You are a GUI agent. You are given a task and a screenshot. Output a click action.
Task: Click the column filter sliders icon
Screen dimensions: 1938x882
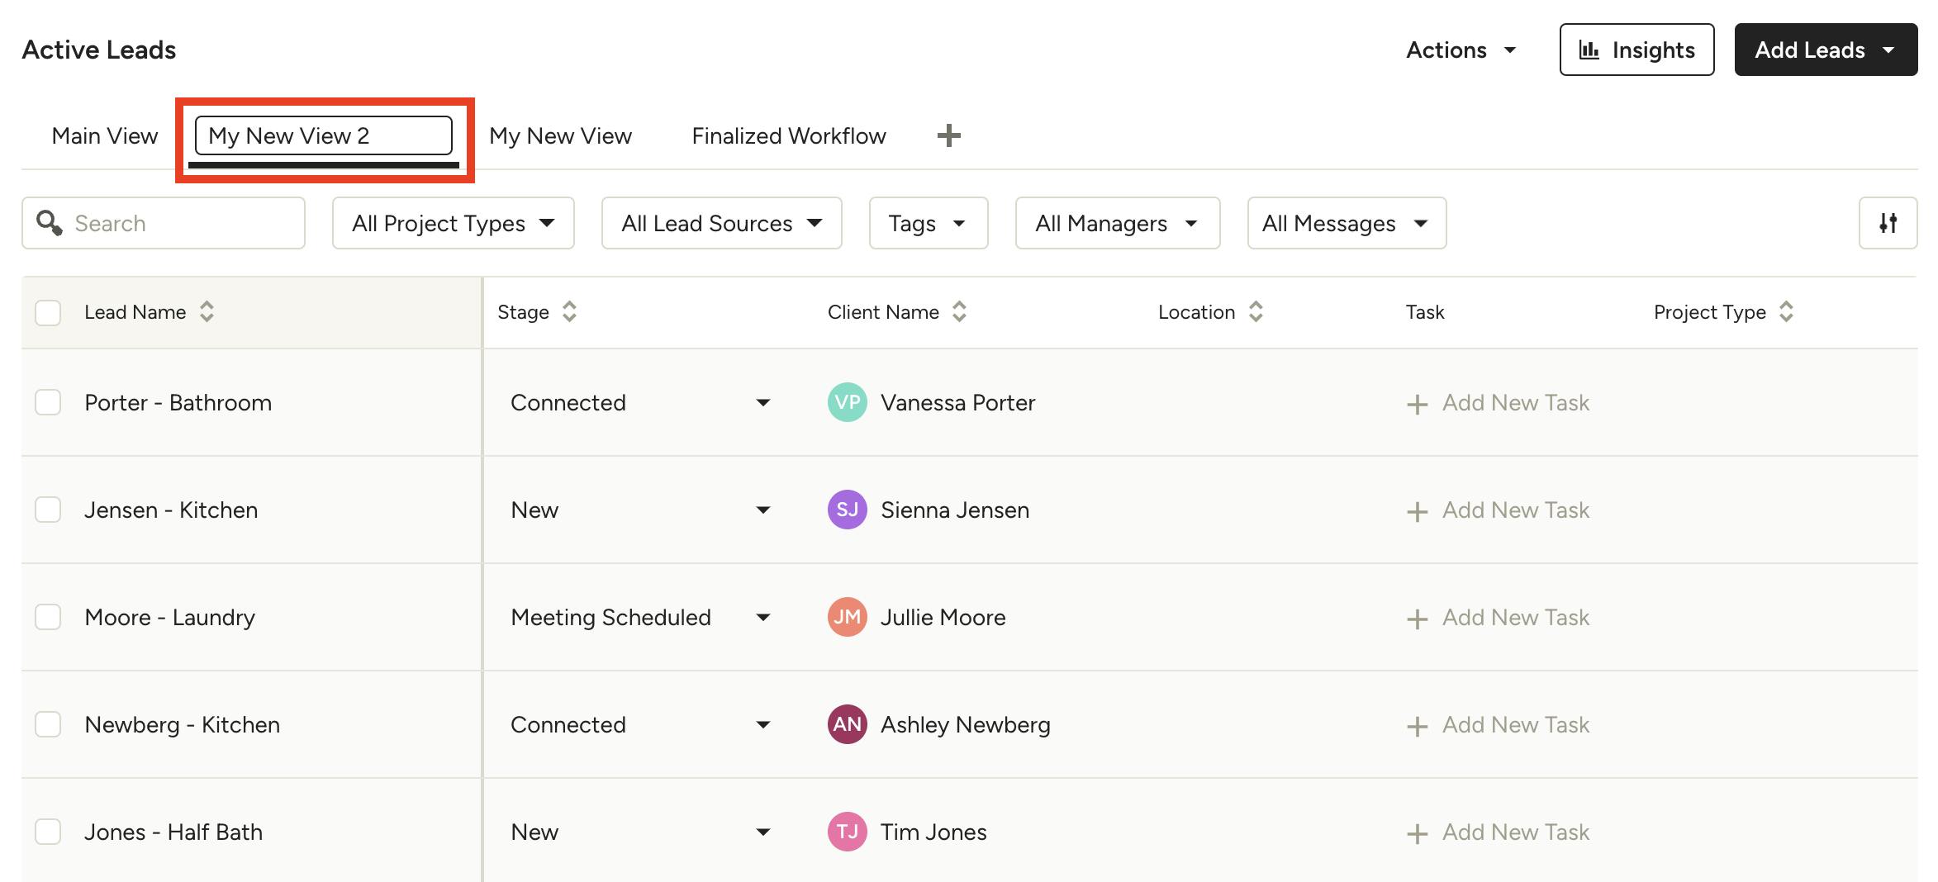pyautogui.click(x=1888, y=223)
